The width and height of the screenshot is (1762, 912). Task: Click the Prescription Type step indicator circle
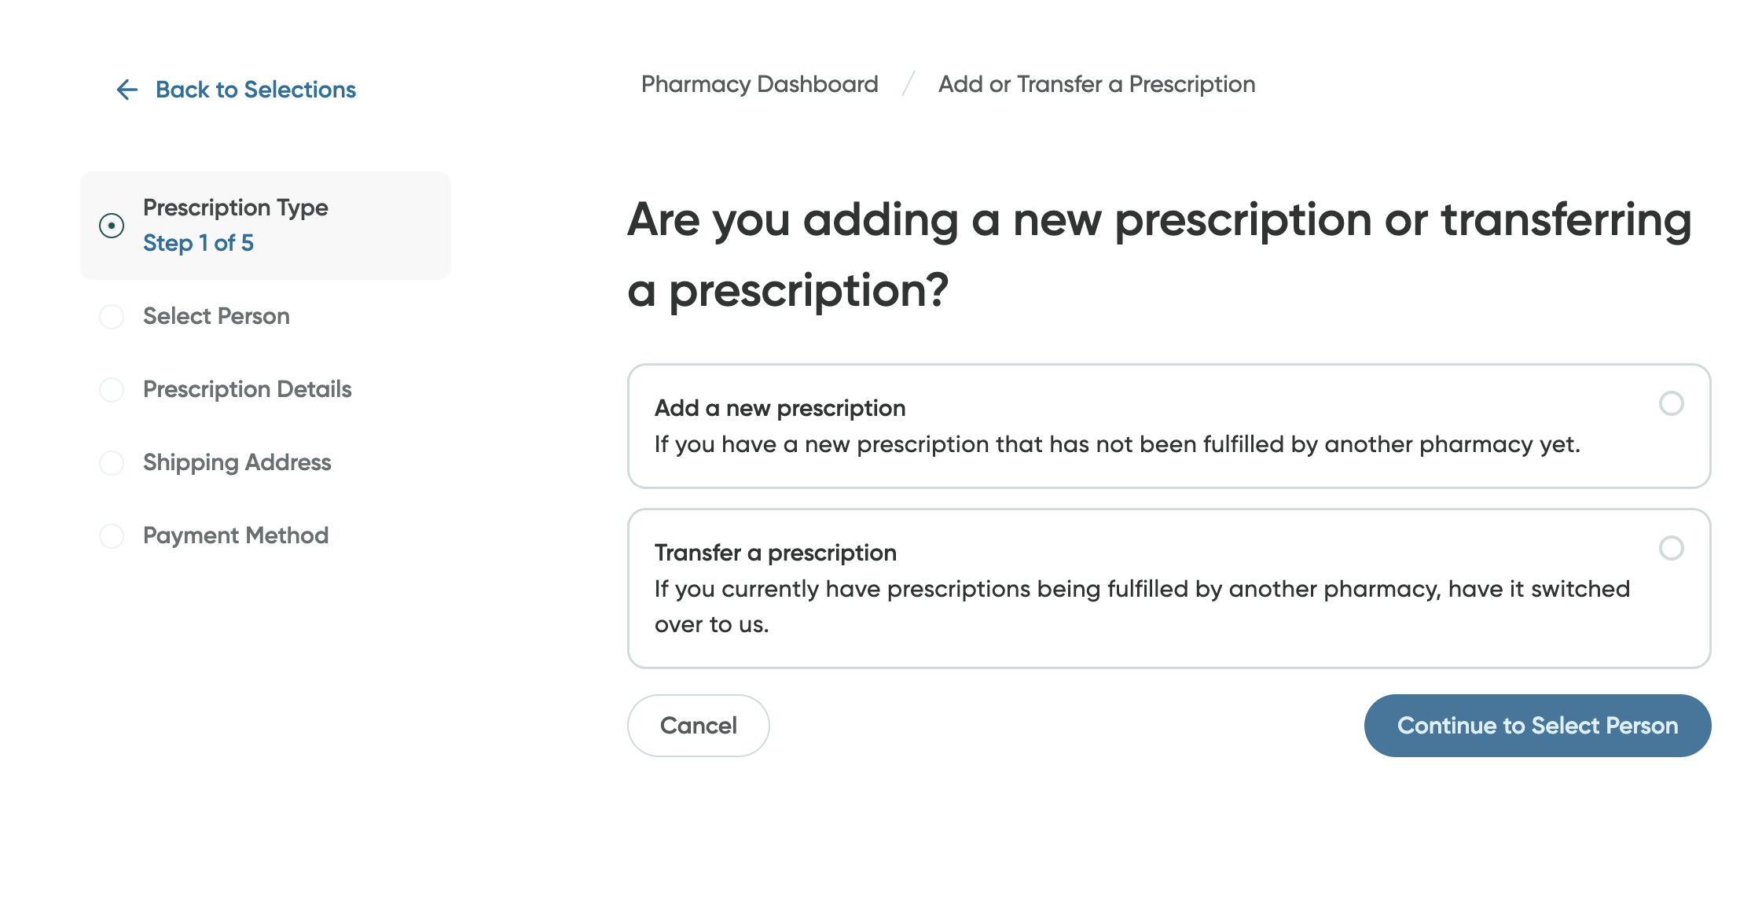tap(112, 225)
